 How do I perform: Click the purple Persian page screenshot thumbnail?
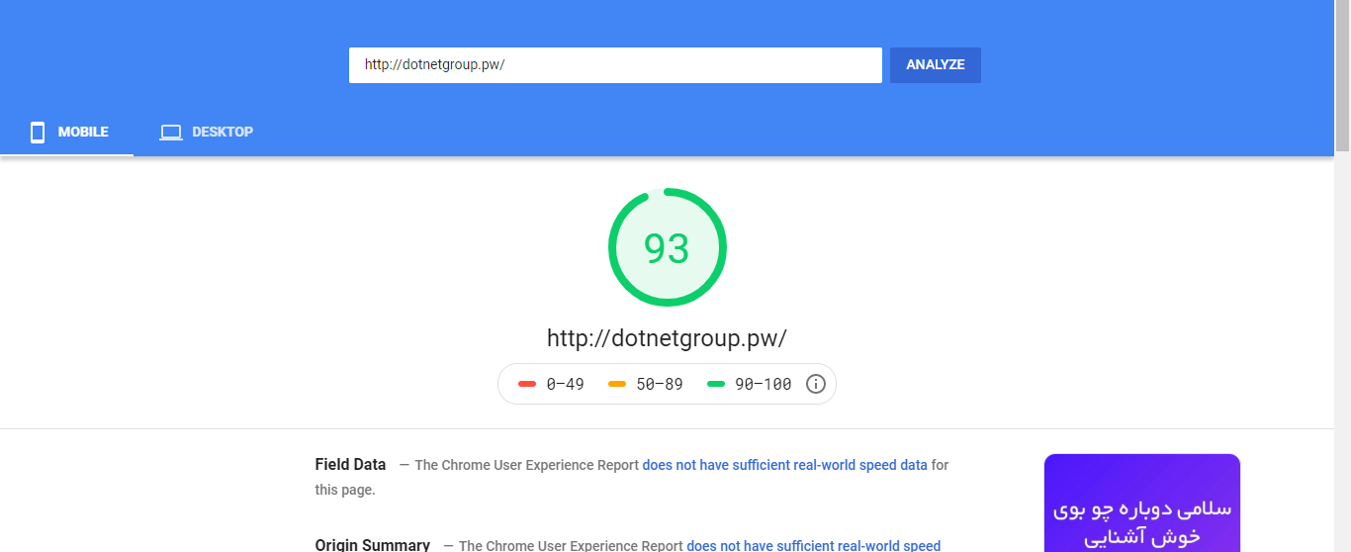click(x=1142, y=503)
